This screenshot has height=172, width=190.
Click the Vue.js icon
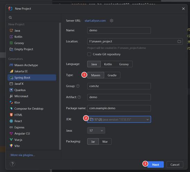pos(11,140)
